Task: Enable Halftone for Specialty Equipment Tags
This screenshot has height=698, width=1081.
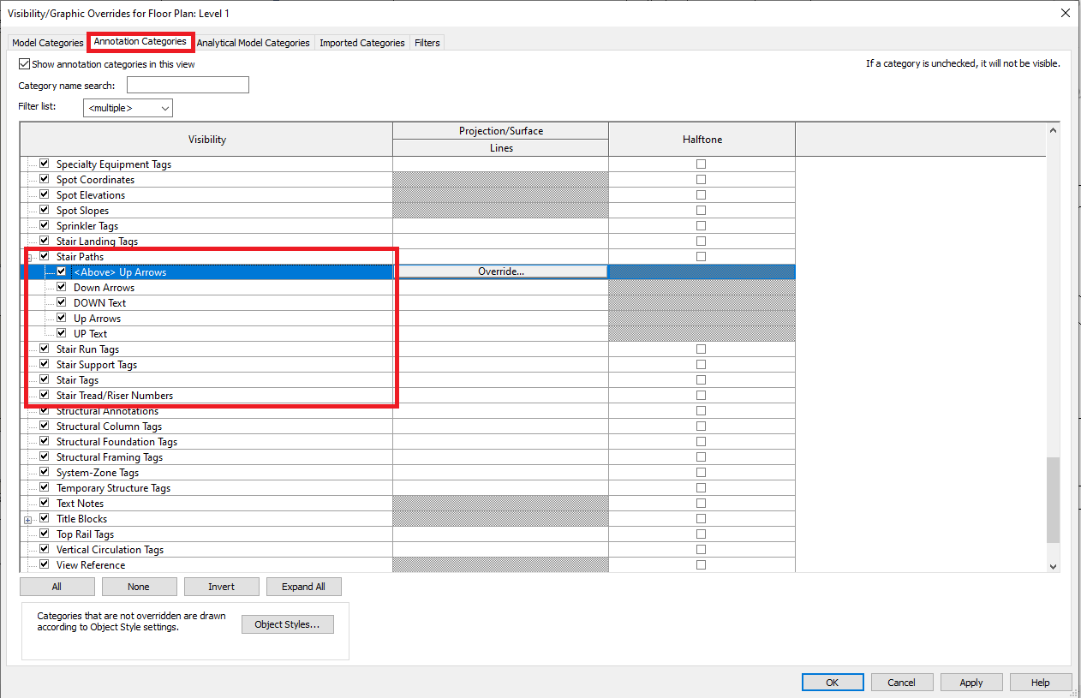Action: [702, 163]
